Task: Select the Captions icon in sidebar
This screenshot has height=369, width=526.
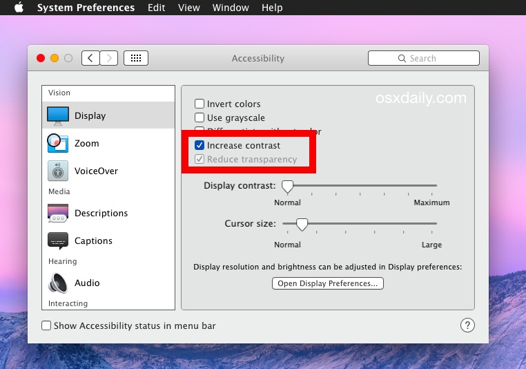Action: tap(58, 240)
